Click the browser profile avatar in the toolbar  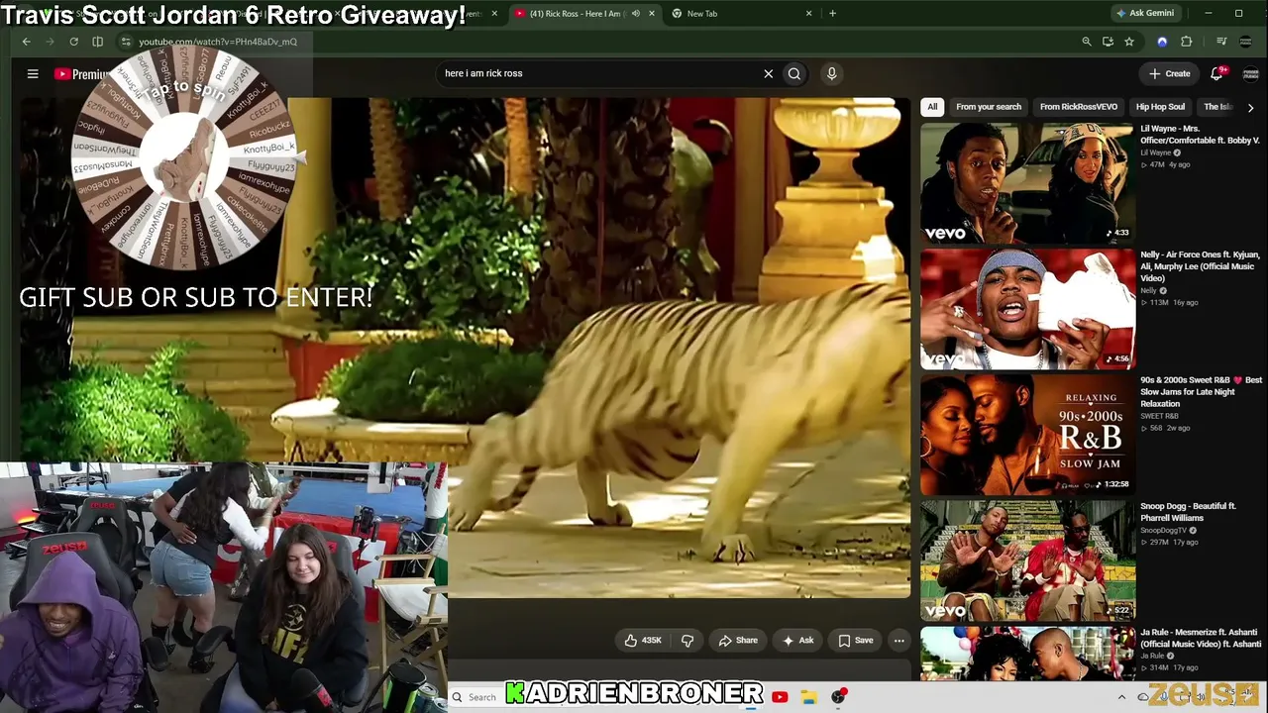1247,42
